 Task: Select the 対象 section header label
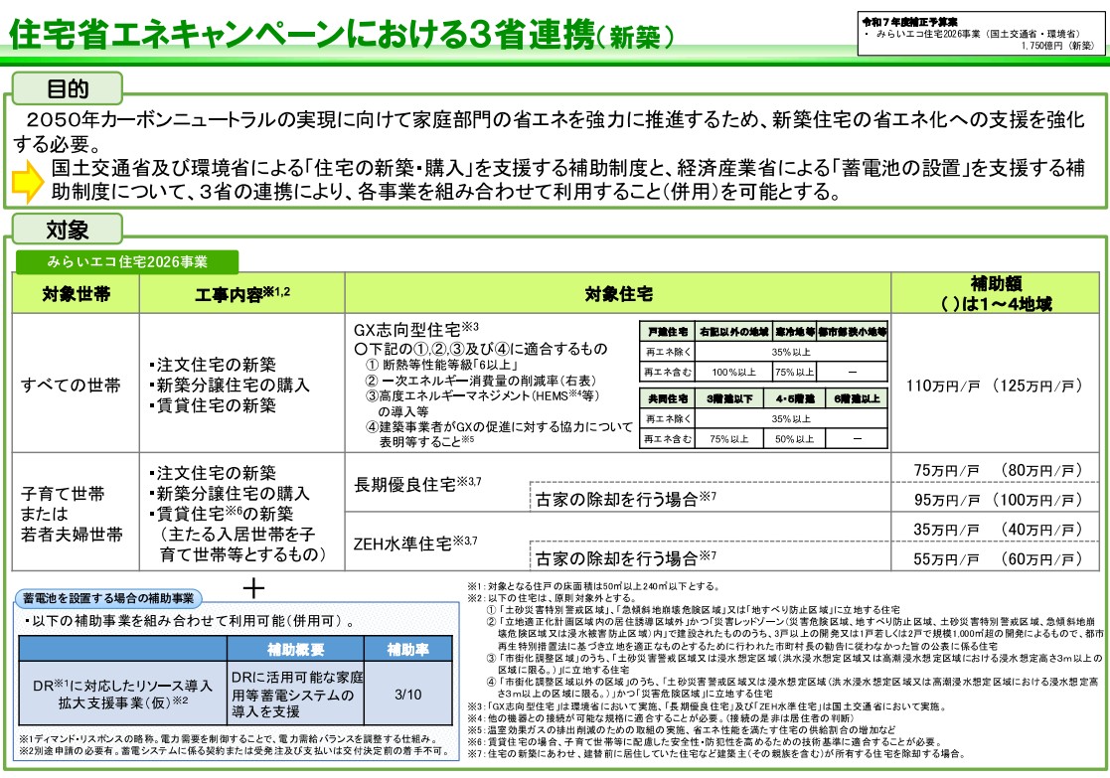click(x=68, y=233)
